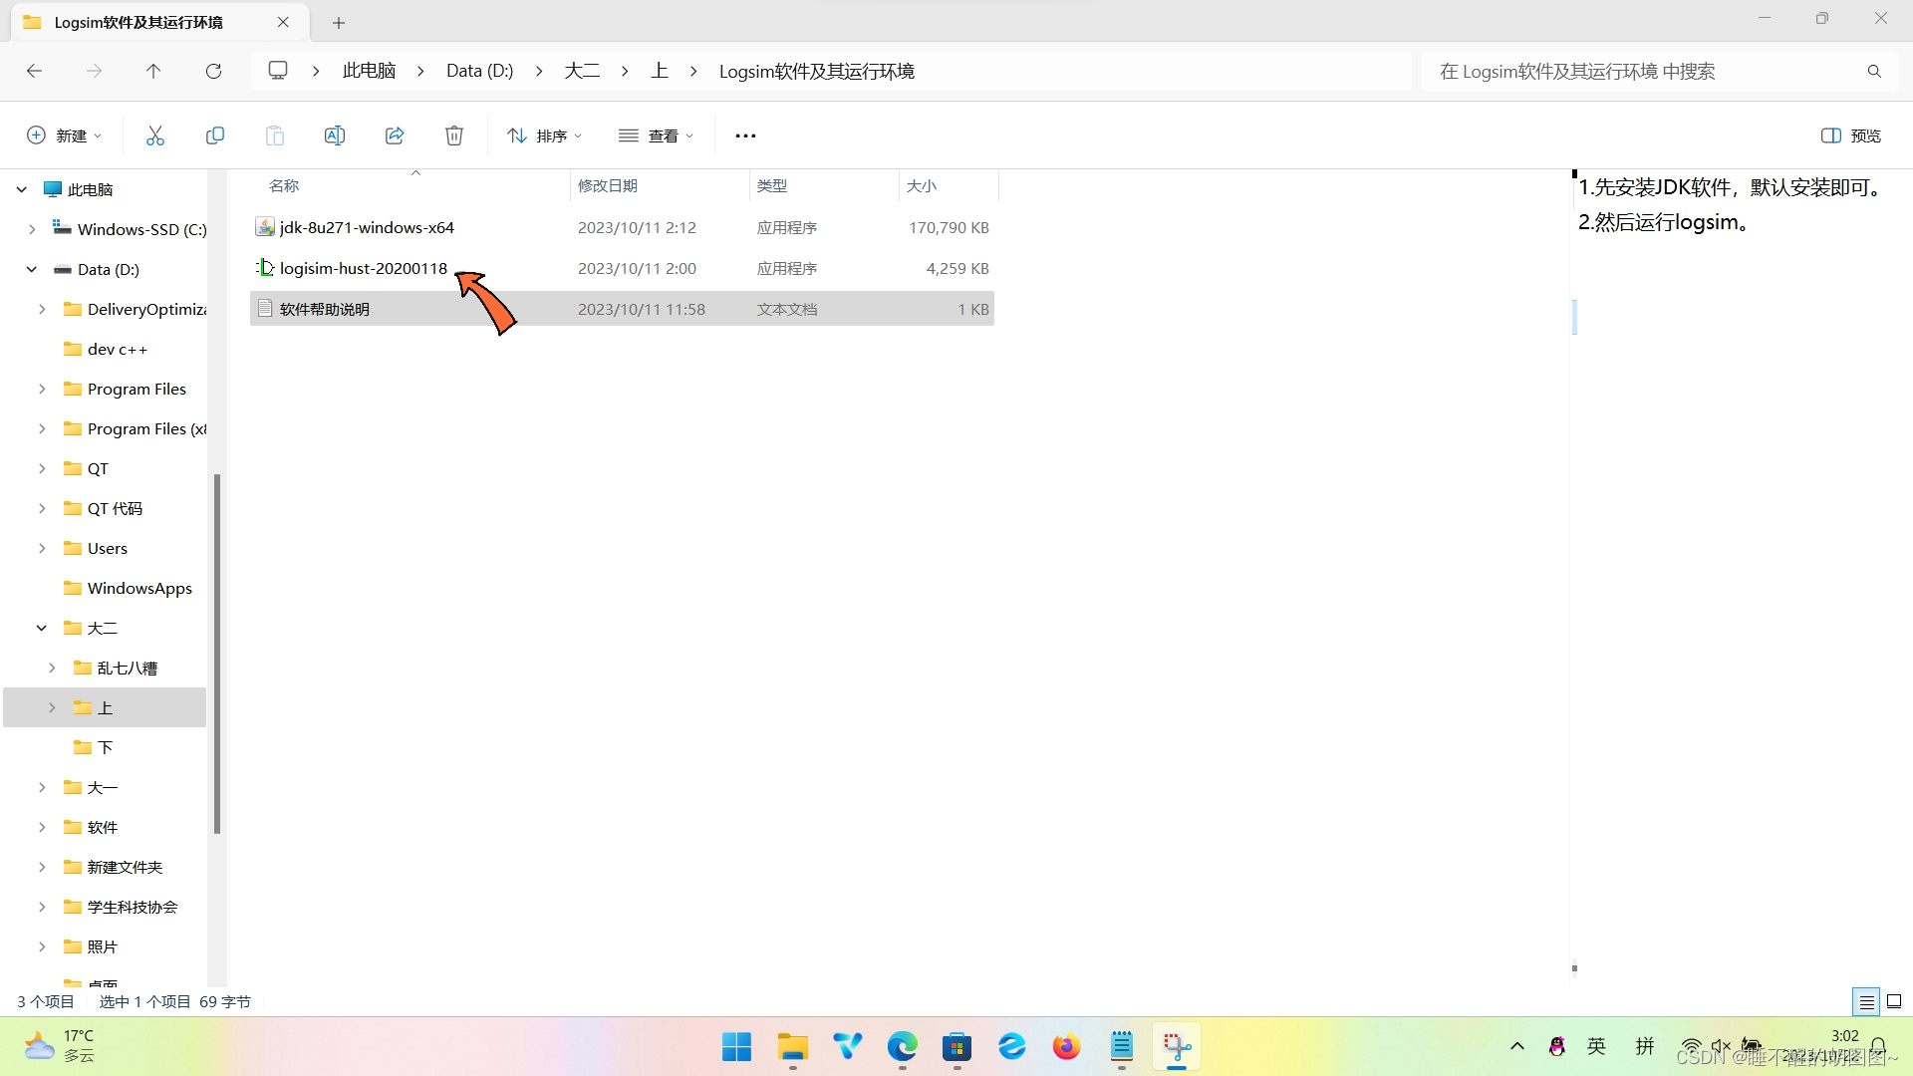
Task: Click the Data (D:) breadcrumb
Action: 479,71
